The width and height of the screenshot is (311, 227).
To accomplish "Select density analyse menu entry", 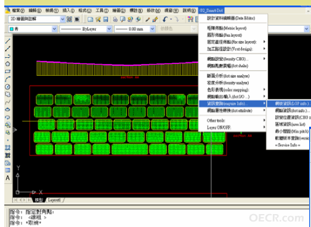I will (233, 83).
